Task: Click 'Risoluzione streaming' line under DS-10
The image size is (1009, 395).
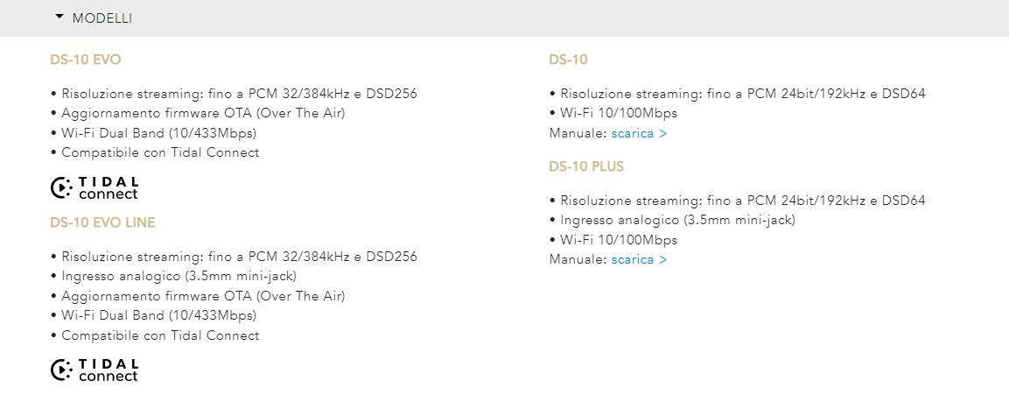Action: tap(738, 94)
